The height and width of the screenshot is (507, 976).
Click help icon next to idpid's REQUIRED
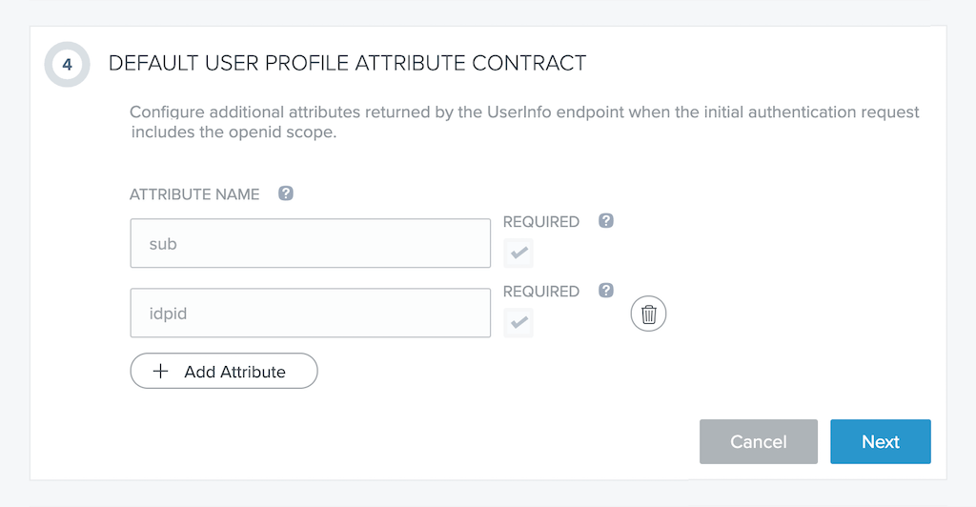[605, 291]
